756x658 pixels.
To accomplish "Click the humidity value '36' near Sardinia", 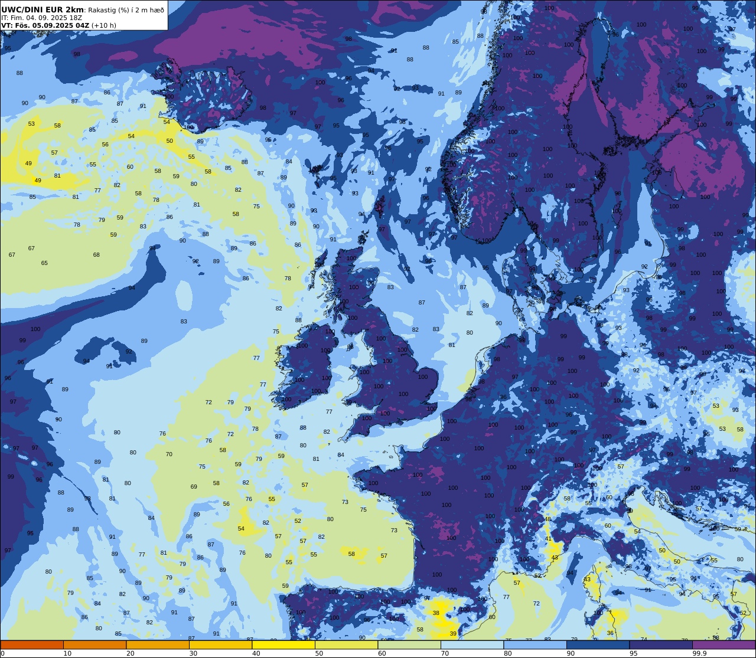I will 610,633.
